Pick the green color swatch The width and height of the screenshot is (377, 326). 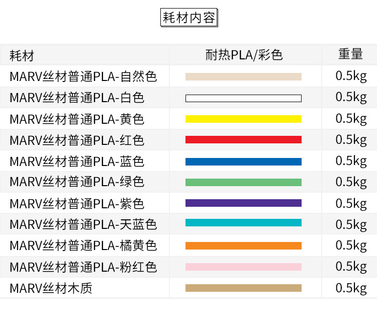pyautogui.click(x=243, y=182)
